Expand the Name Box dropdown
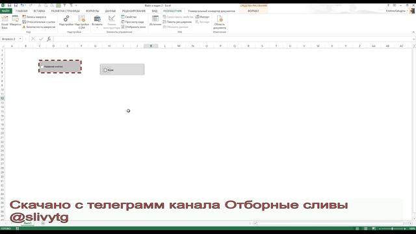Image resolution: width=416 pixels, height=234 pixels. pos(20,39)
